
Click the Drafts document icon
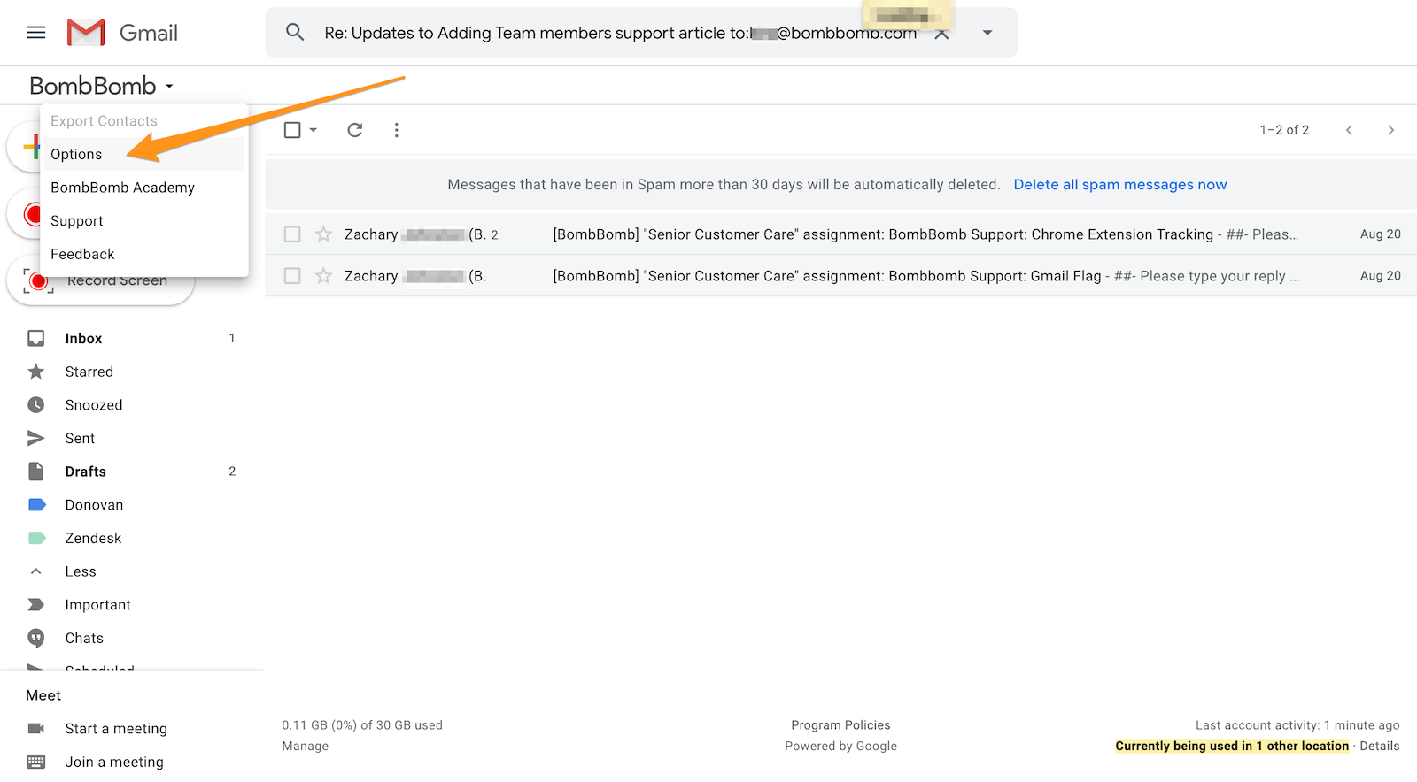tap(36, 471)
